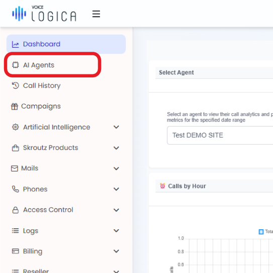Open the Dashboard page

(66, 44)
